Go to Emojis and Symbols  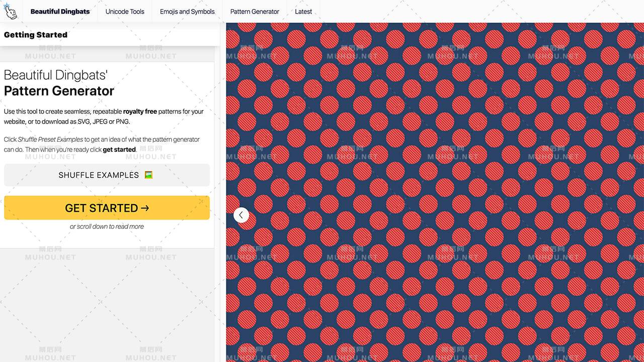click(x=187, y=12)
